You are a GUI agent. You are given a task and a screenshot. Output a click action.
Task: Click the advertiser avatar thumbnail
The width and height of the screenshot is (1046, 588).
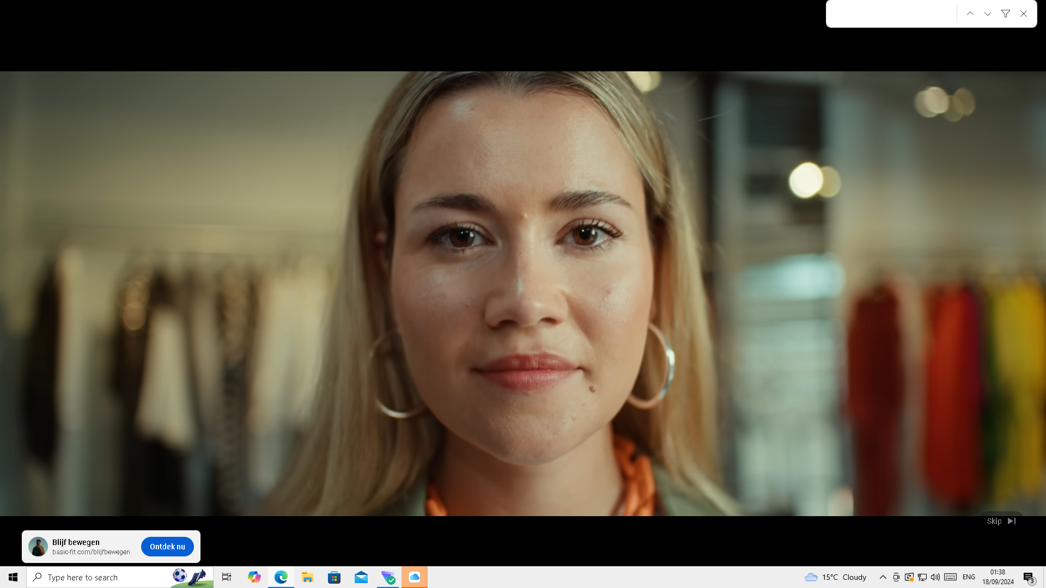click(38, 547)
